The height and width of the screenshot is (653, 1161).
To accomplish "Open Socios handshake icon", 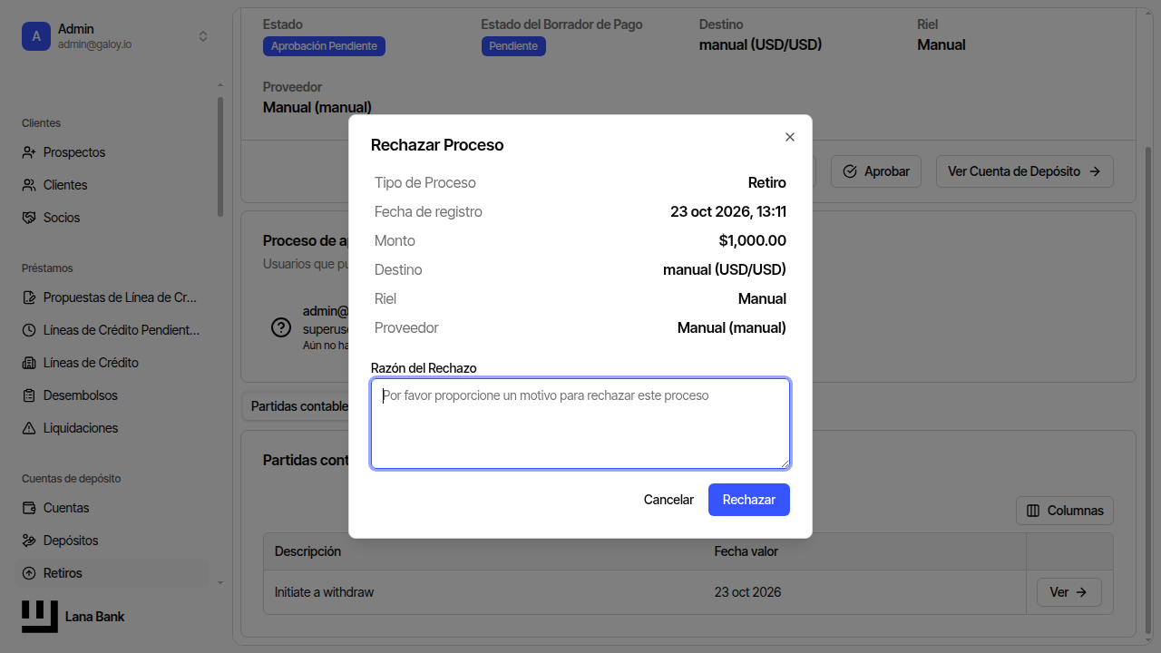I will [29, 218].
